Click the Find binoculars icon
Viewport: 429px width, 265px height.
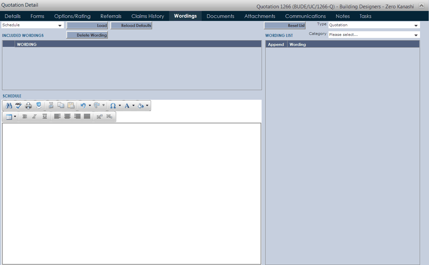[x=9, y=106]
